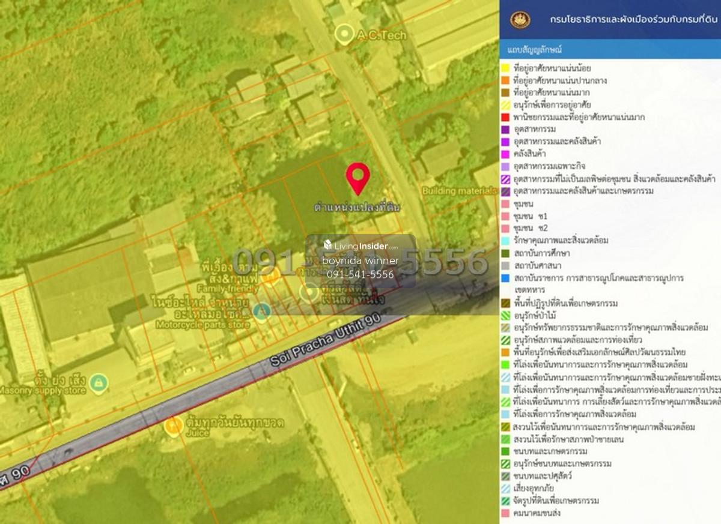This screenshot has width=721, height=524.
Task: Select the purple อุตสาหกรรม legend swatch
Action: tap(505, 130)
